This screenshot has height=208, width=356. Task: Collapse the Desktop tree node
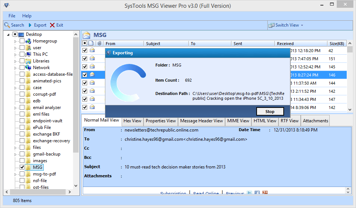coord(9,35)
